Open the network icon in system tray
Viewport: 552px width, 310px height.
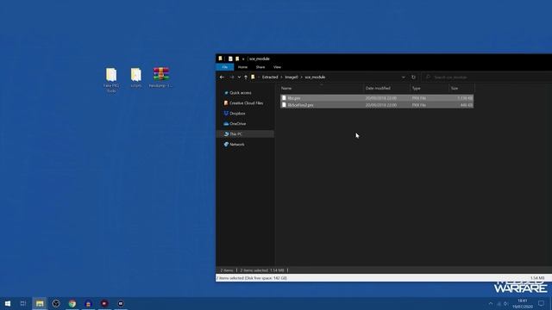(x=499, y=304)
